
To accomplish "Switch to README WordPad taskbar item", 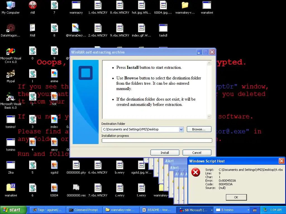I will [x=158, y=210].
